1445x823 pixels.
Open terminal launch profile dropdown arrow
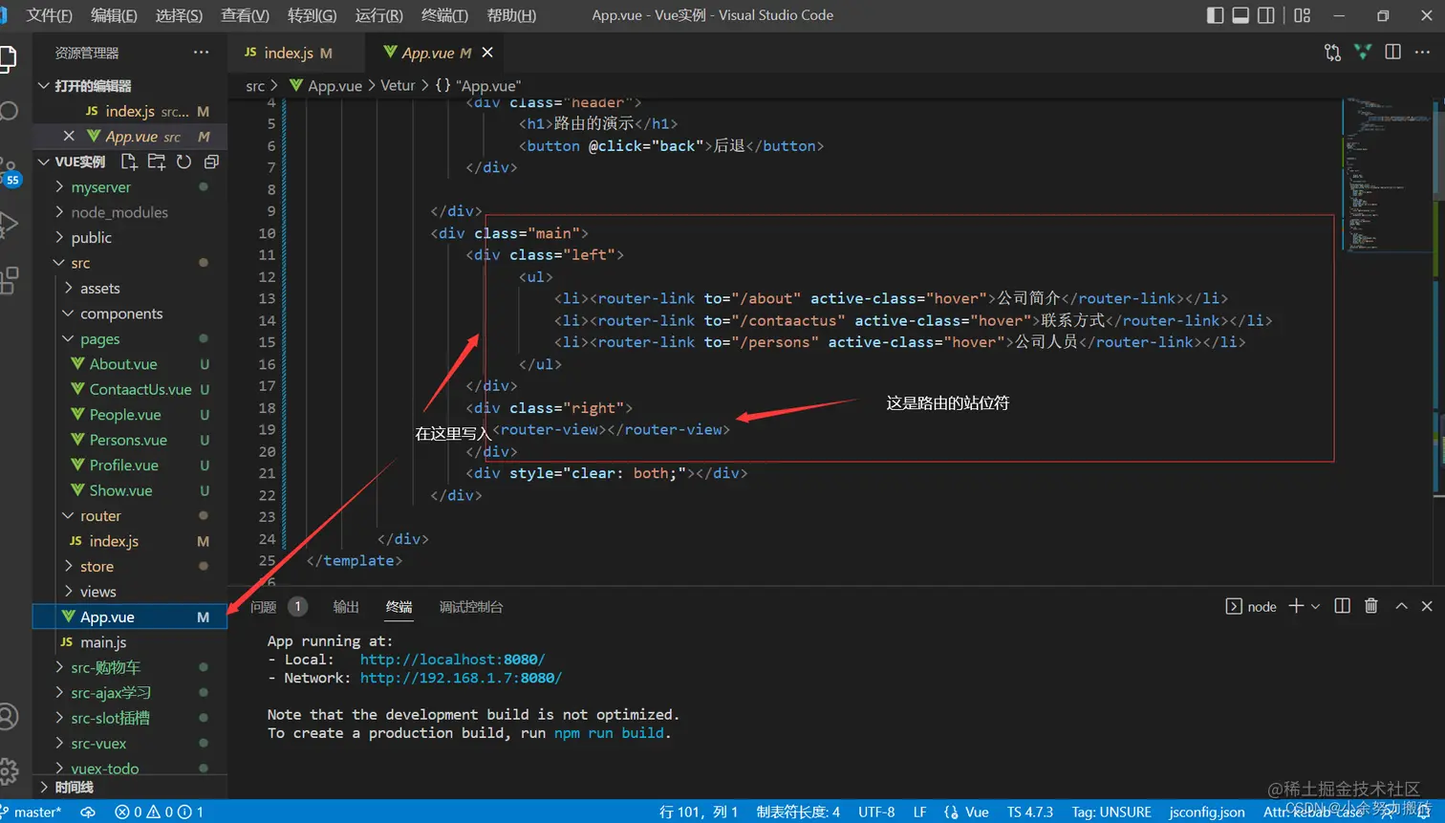(x=1316, y=606)
